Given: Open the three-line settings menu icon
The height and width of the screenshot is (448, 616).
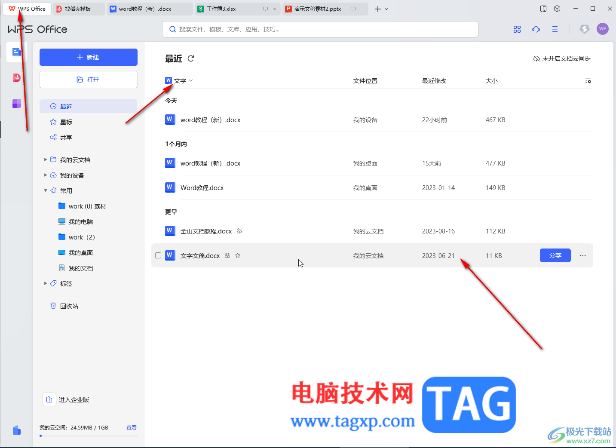Looking at the screenshot, I should click(555, 29).
